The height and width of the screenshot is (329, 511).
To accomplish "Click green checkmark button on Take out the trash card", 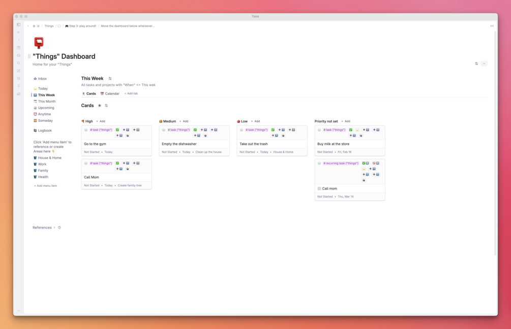I will pos(273,130).
